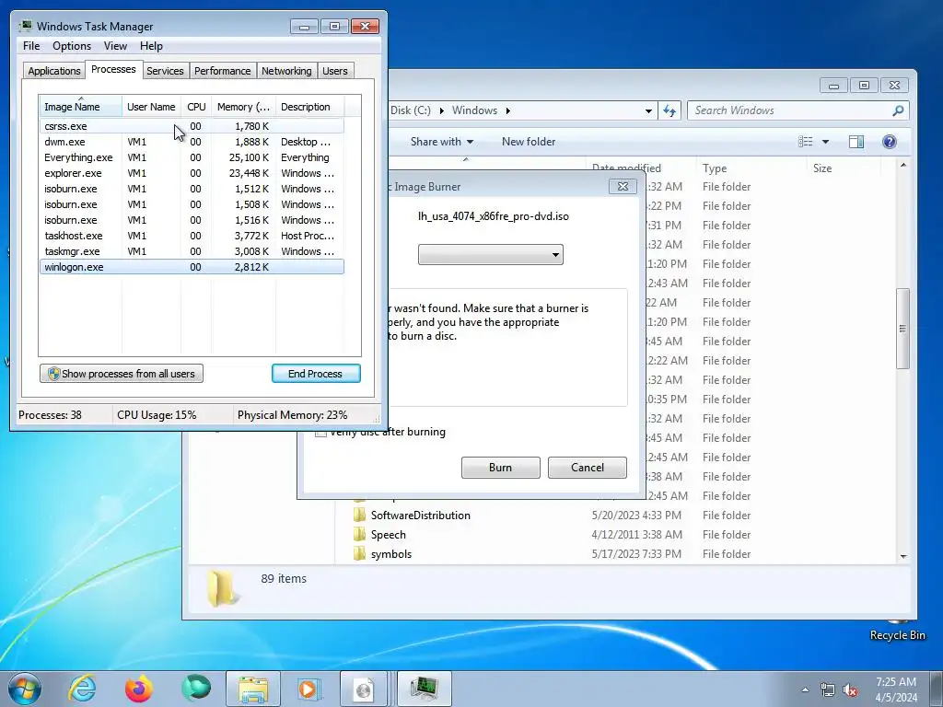Image resolution: width=943 pixels, height=707 pixels.
Task: Launch Firefox from the taskbar
Action: pyautogui.click(x=139, y=689)
